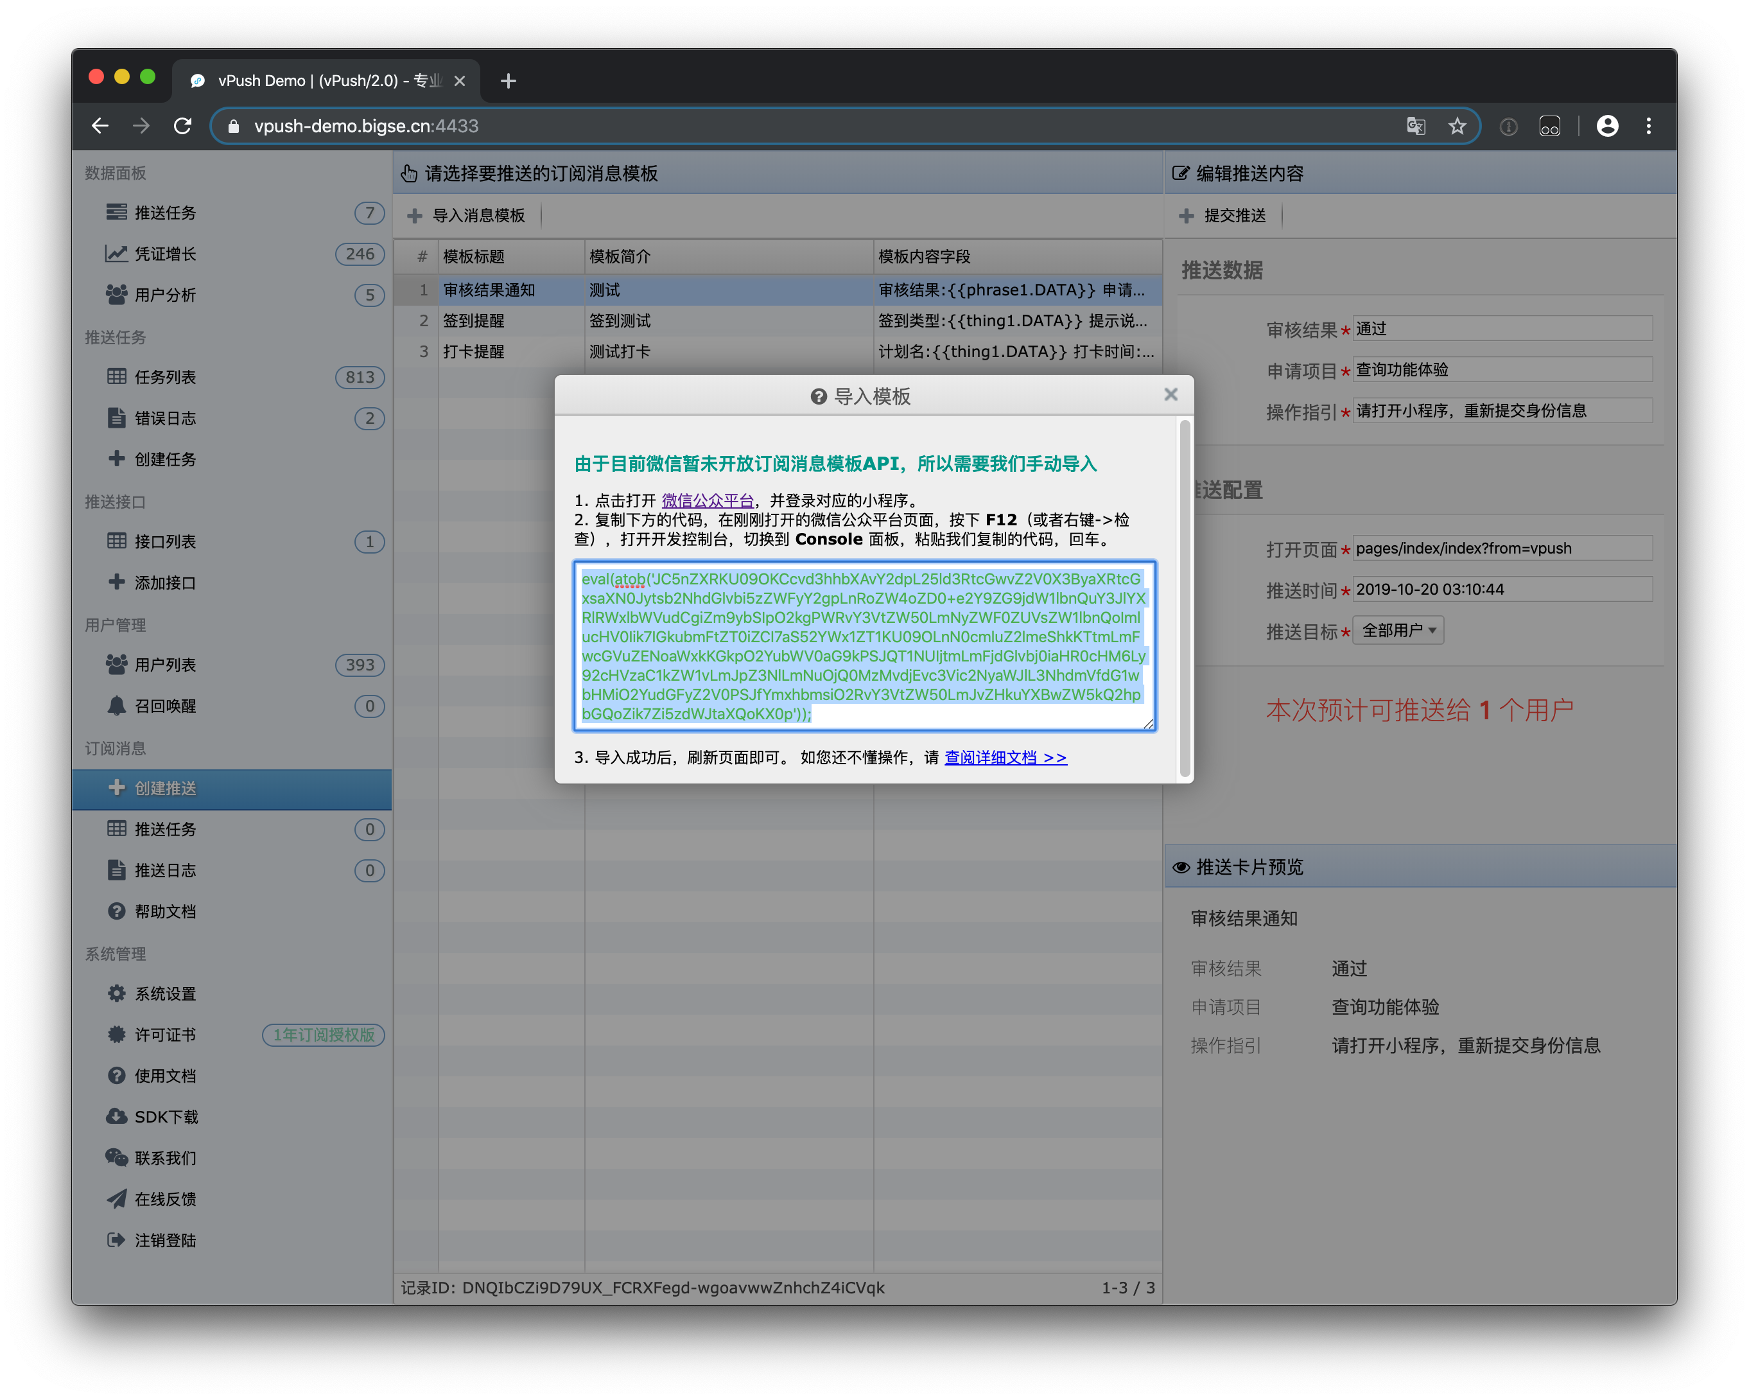
Task: Select the 签到提醒 template row
Action: point(778,320)
